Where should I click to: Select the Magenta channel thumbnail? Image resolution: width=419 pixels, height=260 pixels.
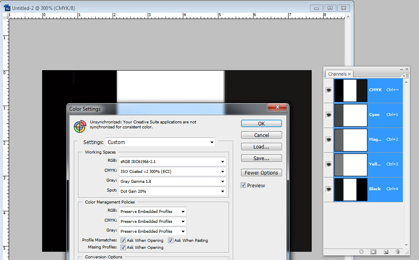click(351, 140)
